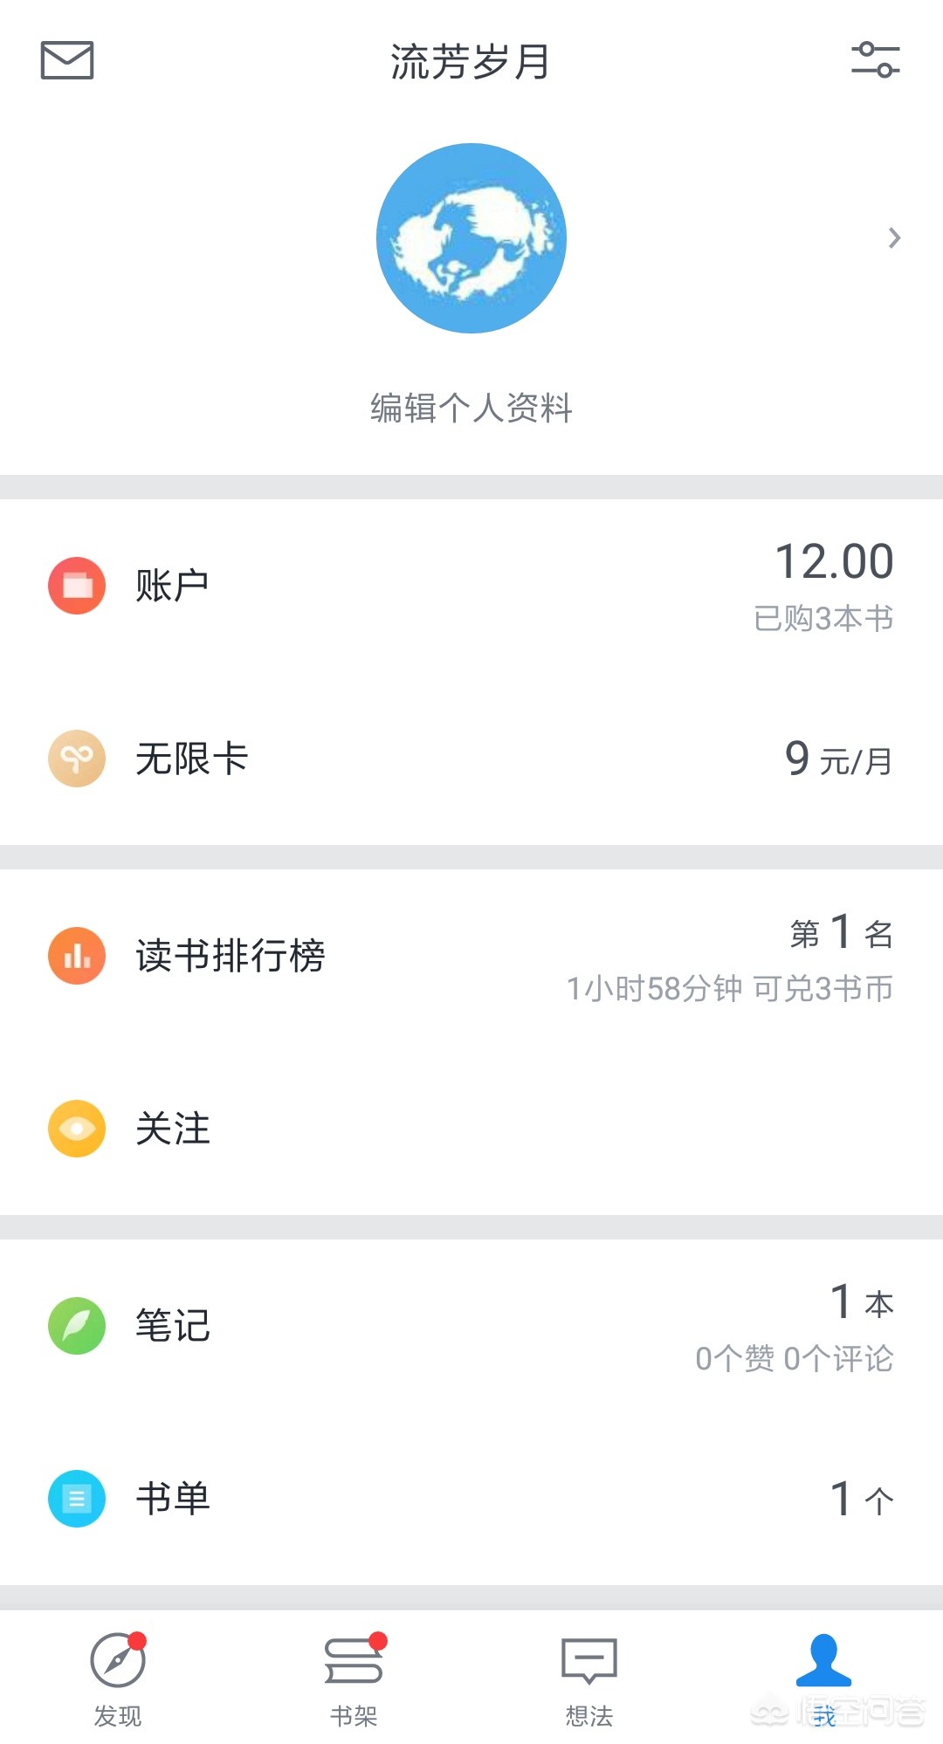
Task: Open the 9 元/月 unlimited card price
Action: 838,759
